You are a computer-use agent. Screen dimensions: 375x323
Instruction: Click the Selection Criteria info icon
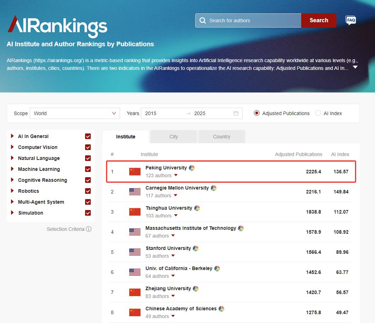click(x=89, y=229)
